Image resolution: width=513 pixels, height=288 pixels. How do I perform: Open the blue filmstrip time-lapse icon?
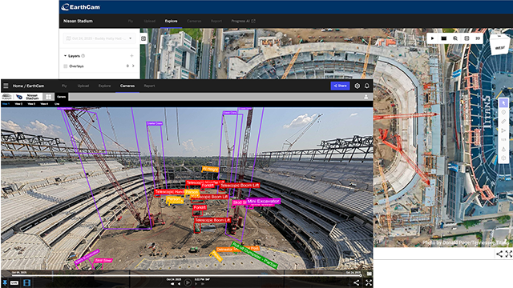(x=27, y=282)
